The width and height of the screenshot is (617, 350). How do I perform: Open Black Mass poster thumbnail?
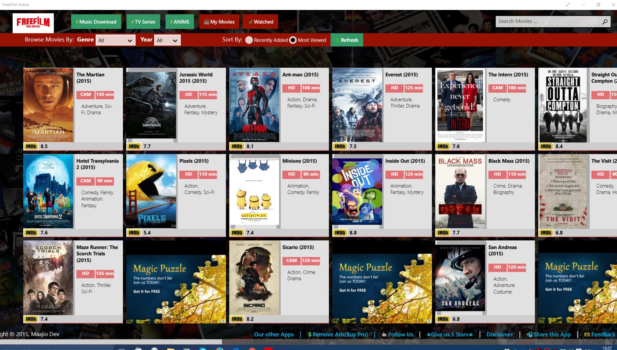[460, 191]
